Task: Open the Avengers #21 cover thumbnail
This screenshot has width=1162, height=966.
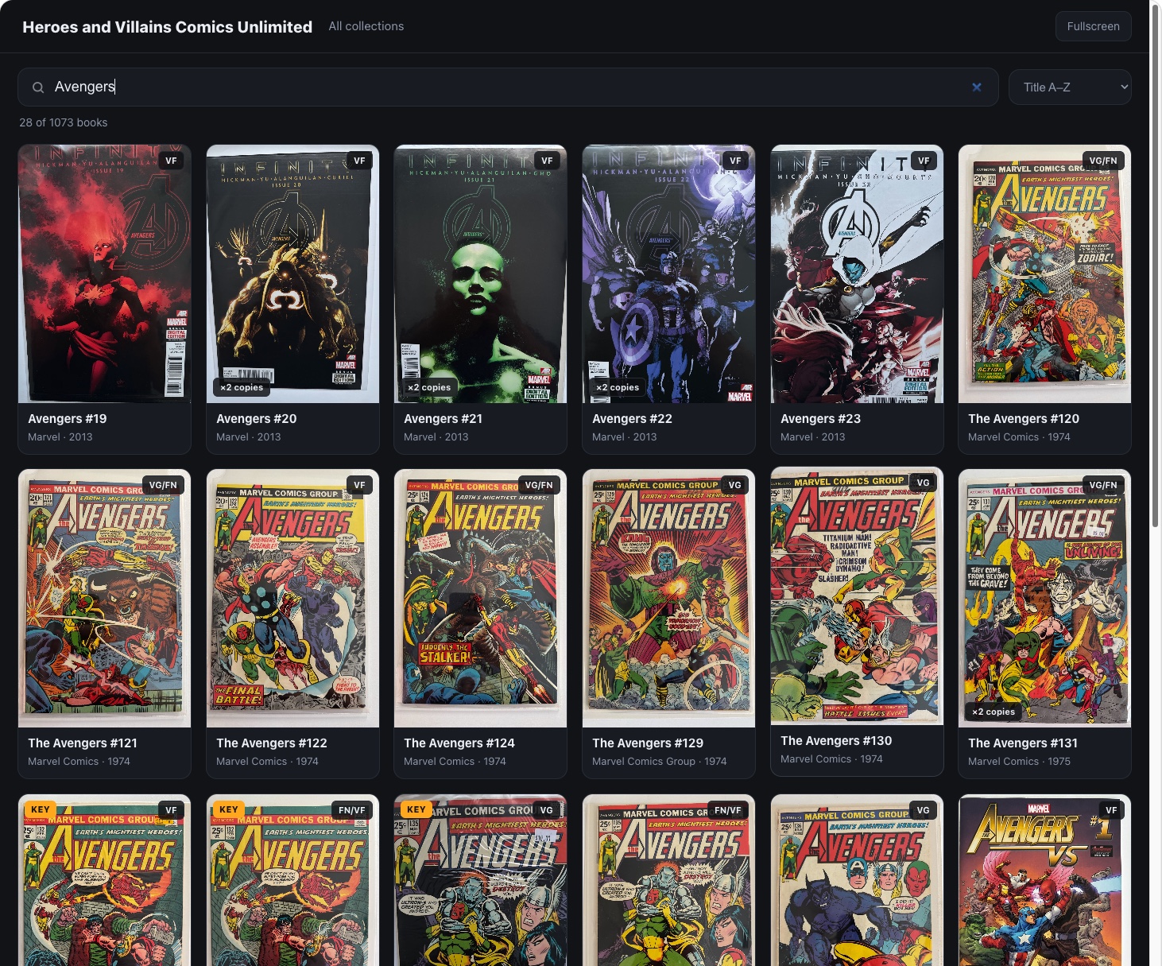Action: (x=481, y=274)
